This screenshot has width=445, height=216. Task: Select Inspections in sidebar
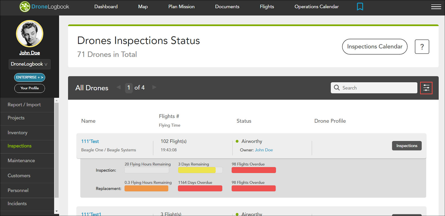pos(19,146)
